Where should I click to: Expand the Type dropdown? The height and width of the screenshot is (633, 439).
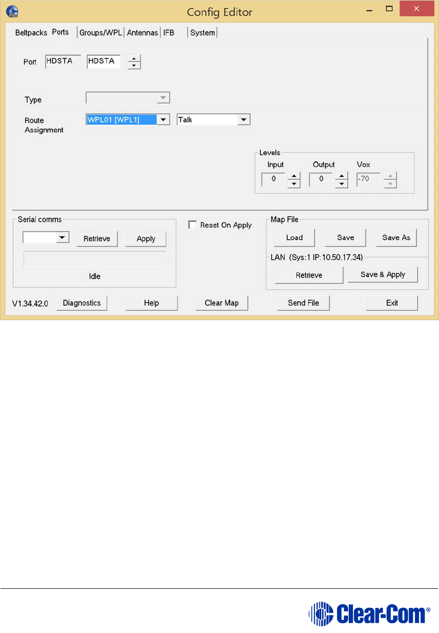(x=163, y=98)
